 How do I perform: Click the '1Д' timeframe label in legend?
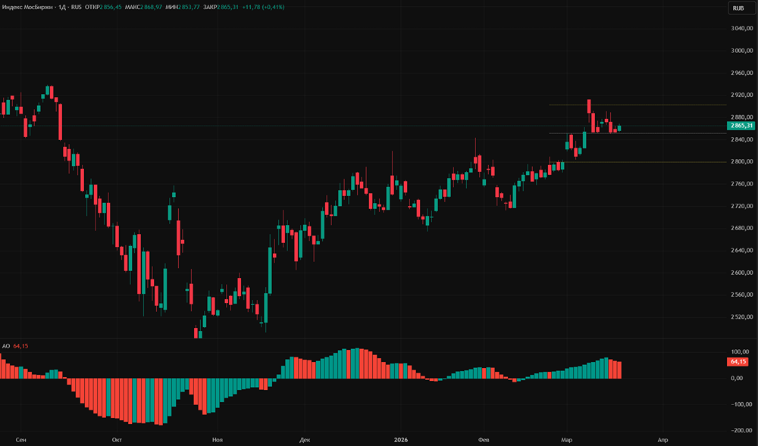62,8
